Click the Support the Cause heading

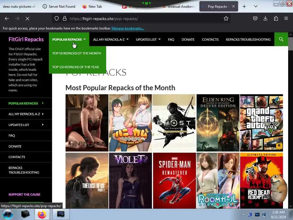point(25,195)
